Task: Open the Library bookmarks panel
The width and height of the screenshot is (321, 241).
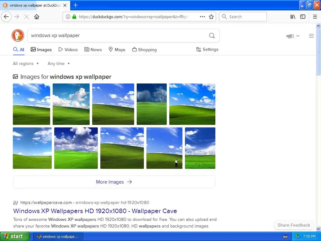Action: pyautogui.click(x=293, y=17)
